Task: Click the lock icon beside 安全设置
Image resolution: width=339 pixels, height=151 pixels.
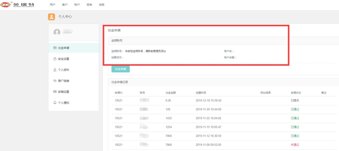Action: tap(55, 59)
